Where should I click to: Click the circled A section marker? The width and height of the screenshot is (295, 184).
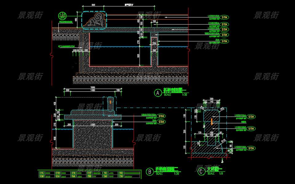(x=158, y=93)
